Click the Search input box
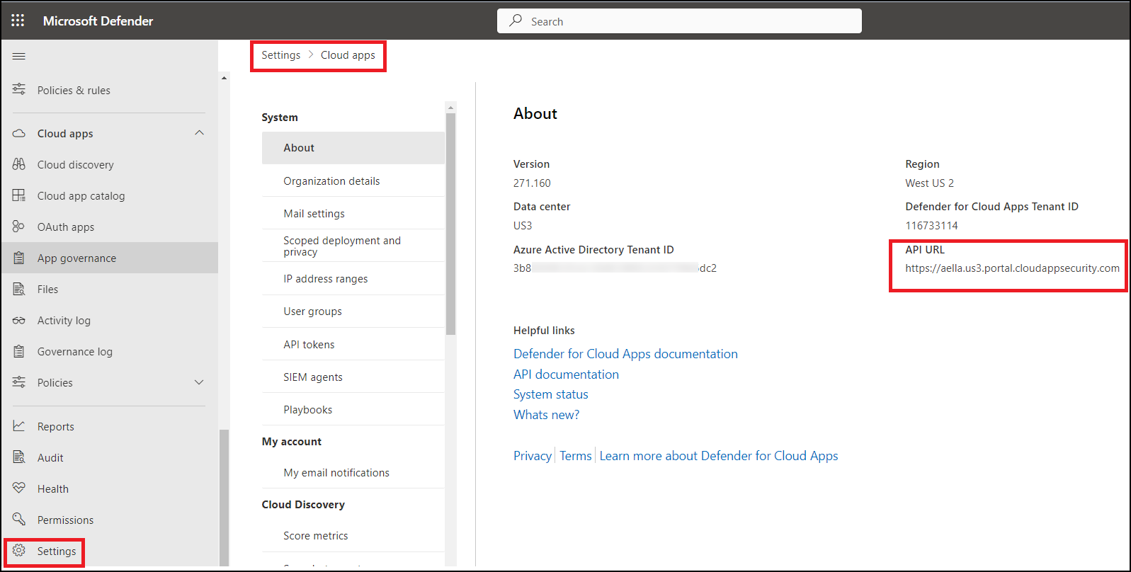 pos(680,21)
